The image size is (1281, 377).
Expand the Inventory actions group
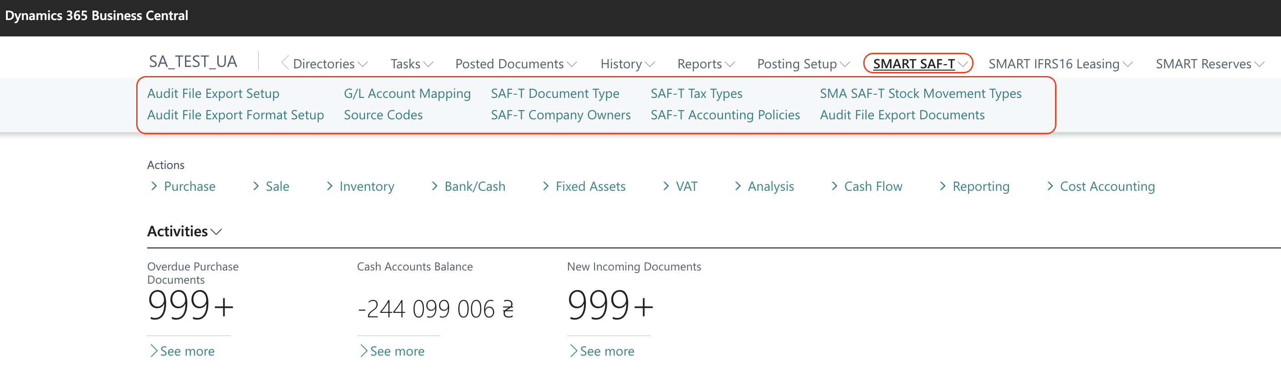[360, 186]
